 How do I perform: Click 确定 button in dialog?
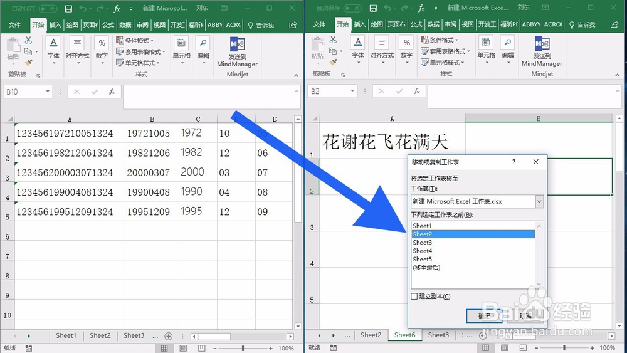pyautogui.click(x=484, y=316)
